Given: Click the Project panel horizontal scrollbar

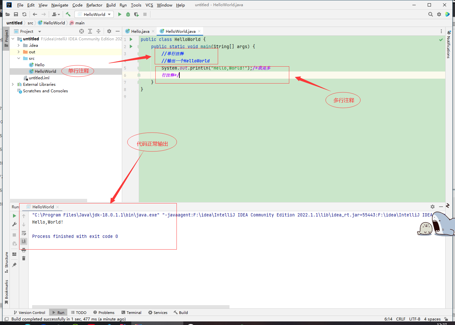Looking at the screenshot, I should (48, 201).
